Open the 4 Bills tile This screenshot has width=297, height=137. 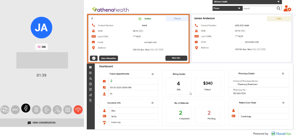click(x=179, y=86)
